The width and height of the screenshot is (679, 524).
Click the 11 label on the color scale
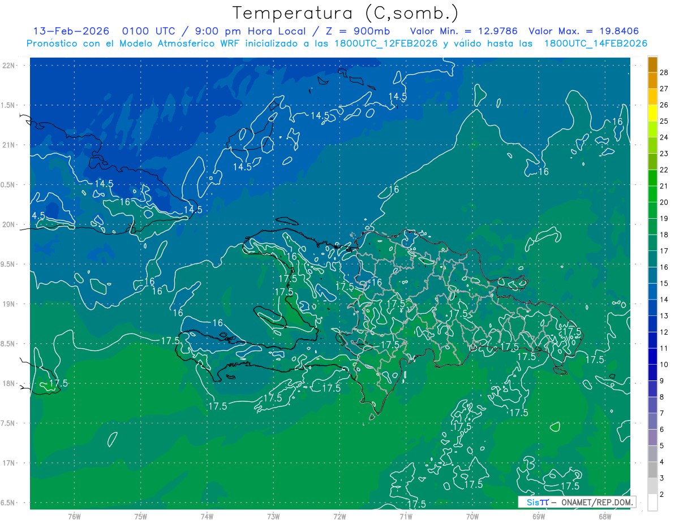tap(664, 348)
